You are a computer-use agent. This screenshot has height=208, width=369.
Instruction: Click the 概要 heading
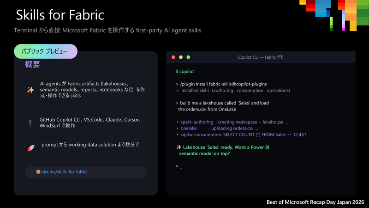32,64
